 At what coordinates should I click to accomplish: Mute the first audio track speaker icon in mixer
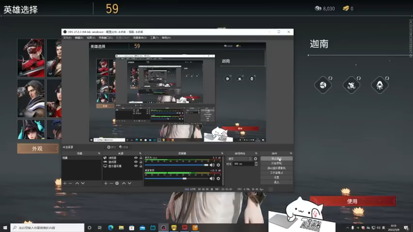pos(212,165)
